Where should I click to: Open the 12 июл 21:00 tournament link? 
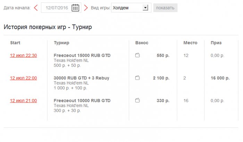[x=23, y=100]
